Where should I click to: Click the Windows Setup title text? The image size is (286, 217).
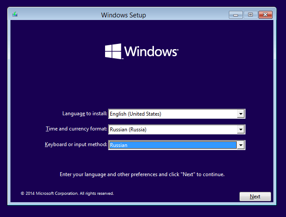[x=123, y=15]
